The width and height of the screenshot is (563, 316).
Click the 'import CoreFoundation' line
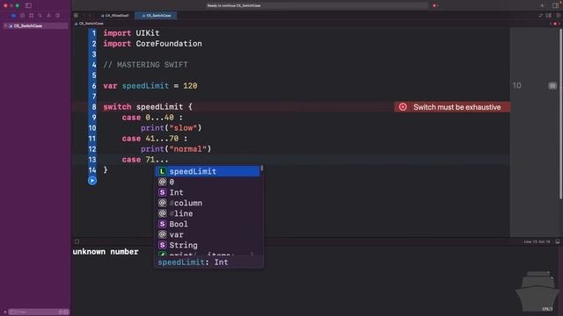152,44
